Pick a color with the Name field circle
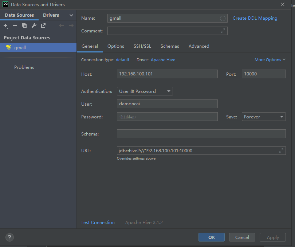This screenshot has height=247, width=295. tap(223, 18)
